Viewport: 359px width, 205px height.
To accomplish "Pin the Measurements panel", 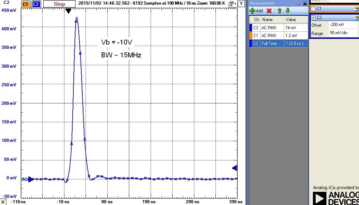I will (x=299, y=3).
